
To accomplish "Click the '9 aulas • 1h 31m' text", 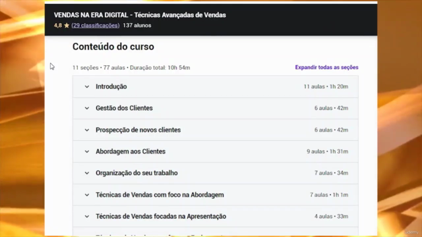I will 327,151.
